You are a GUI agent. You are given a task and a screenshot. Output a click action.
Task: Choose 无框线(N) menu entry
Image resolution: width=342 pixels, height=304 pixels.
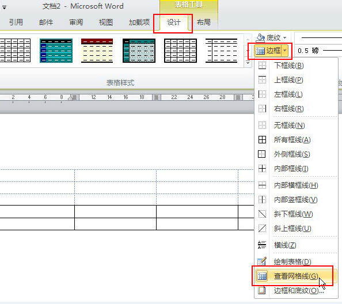click(x=296, y=125)
